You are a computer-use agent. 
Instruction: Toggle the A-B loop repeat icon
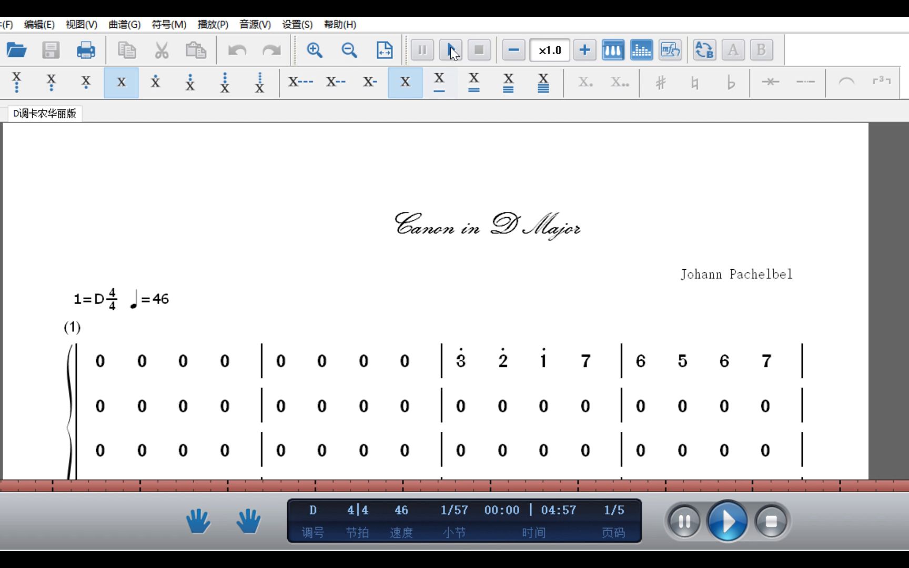704,50
